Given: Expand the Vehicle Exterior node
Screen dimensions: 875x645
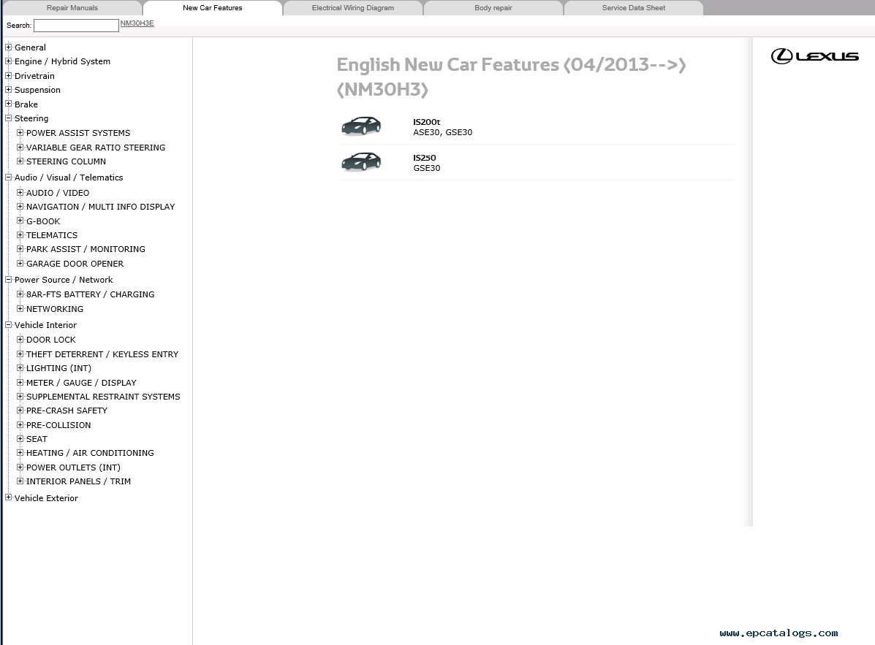Looking at the screenshot, I should (8, 497).
